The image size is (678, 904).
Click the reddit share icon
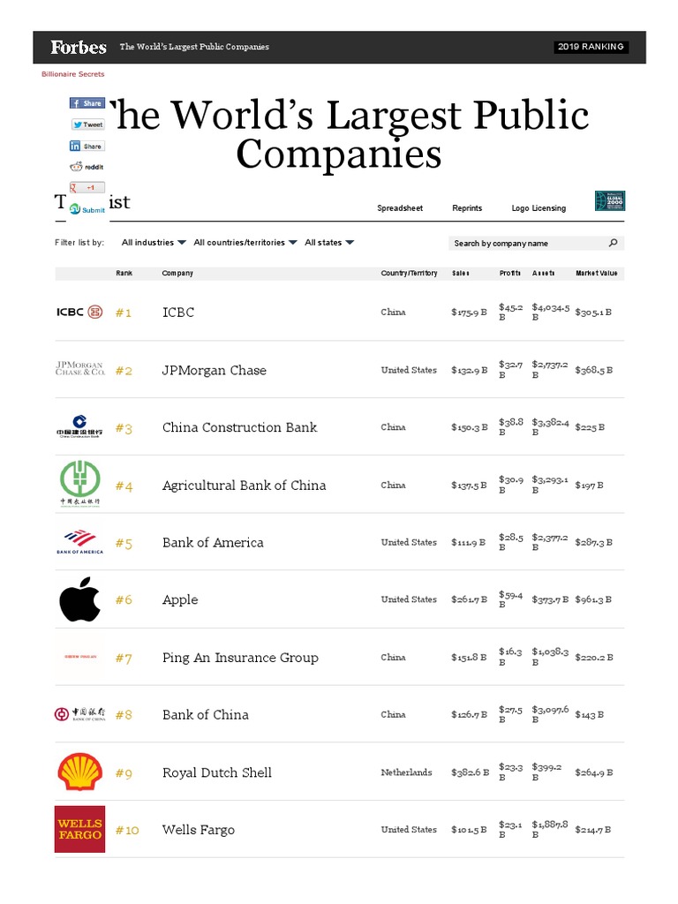(x=87, y=167)
